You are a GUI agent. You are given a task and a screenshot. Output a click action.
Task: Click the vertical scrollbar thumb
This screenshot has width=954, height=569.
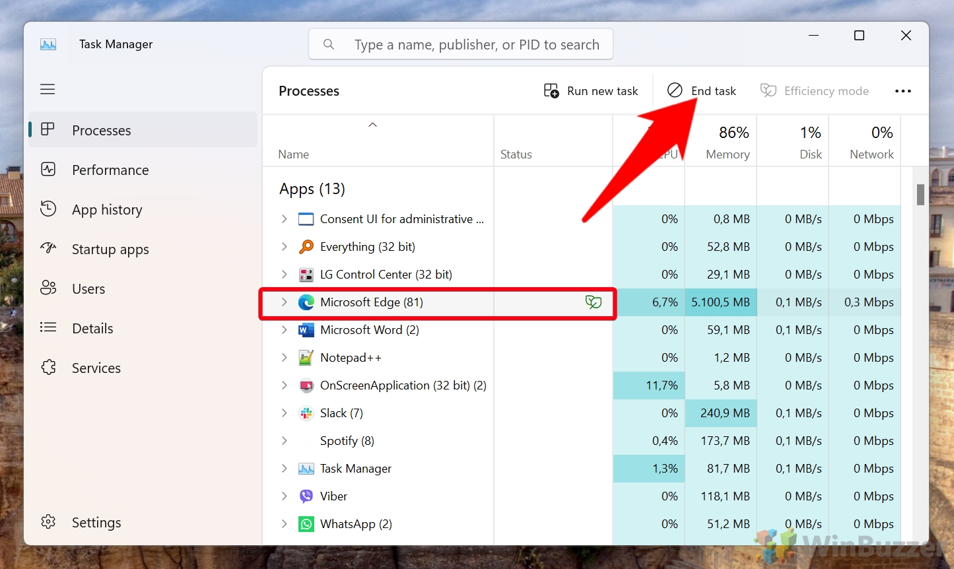coord(920,195)
